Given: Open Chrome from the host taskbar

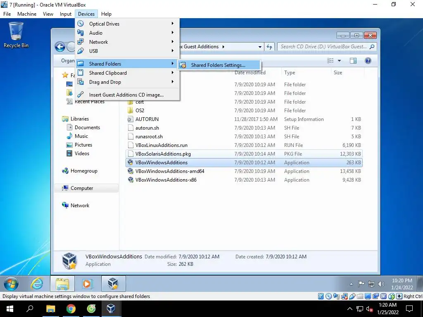Looking at the screenshot, I should pos(71,309).
